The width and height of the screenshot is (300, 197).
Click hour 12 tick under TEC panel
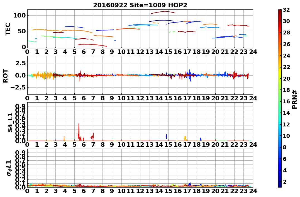140,52
